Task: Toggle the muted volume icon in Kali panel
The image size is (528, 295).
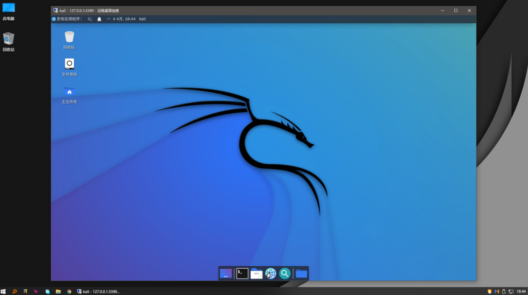Action: click(90, 19)
